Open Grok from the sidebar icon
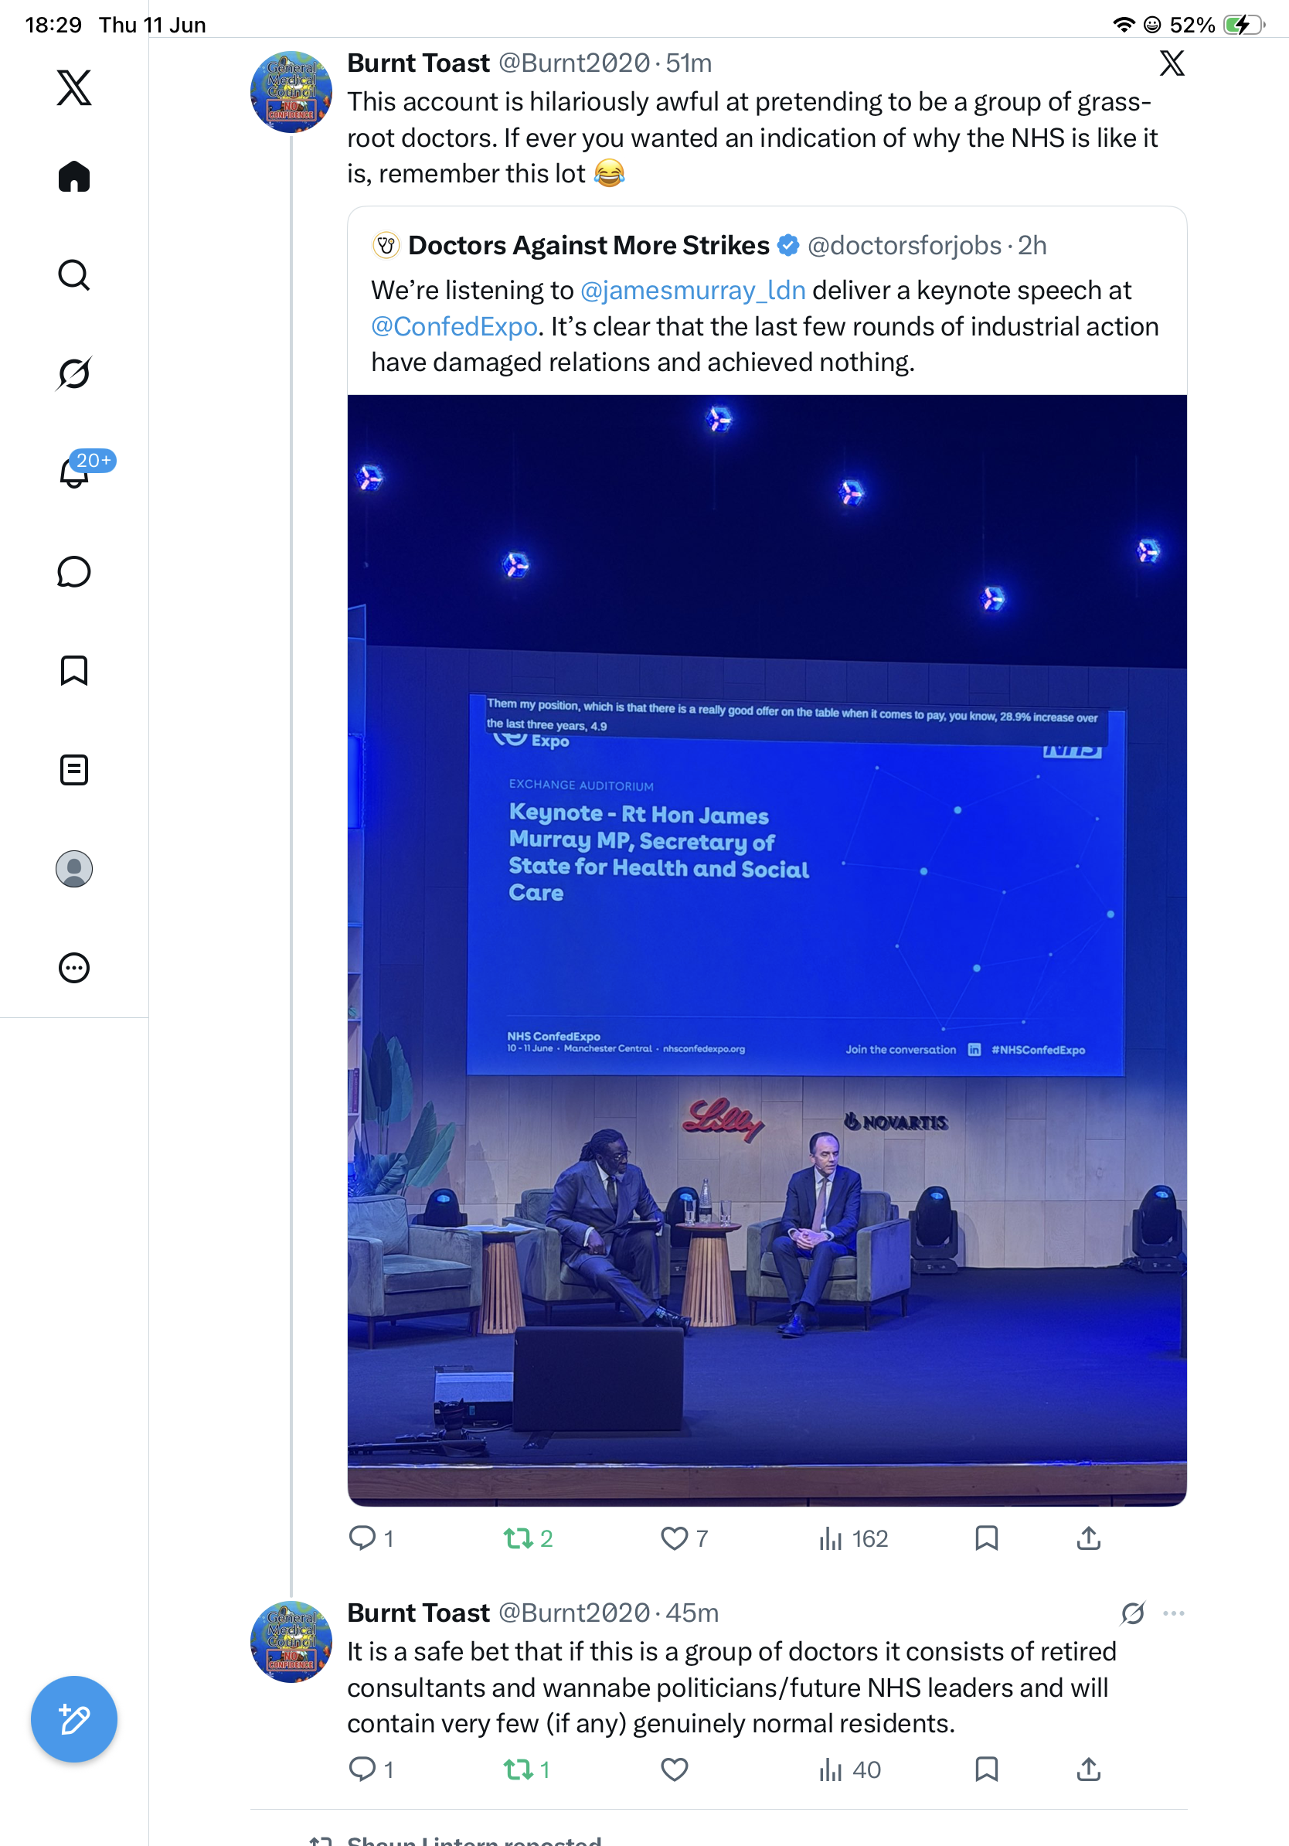This screenshot has width=1289, height=1846. tap(74, 373)
